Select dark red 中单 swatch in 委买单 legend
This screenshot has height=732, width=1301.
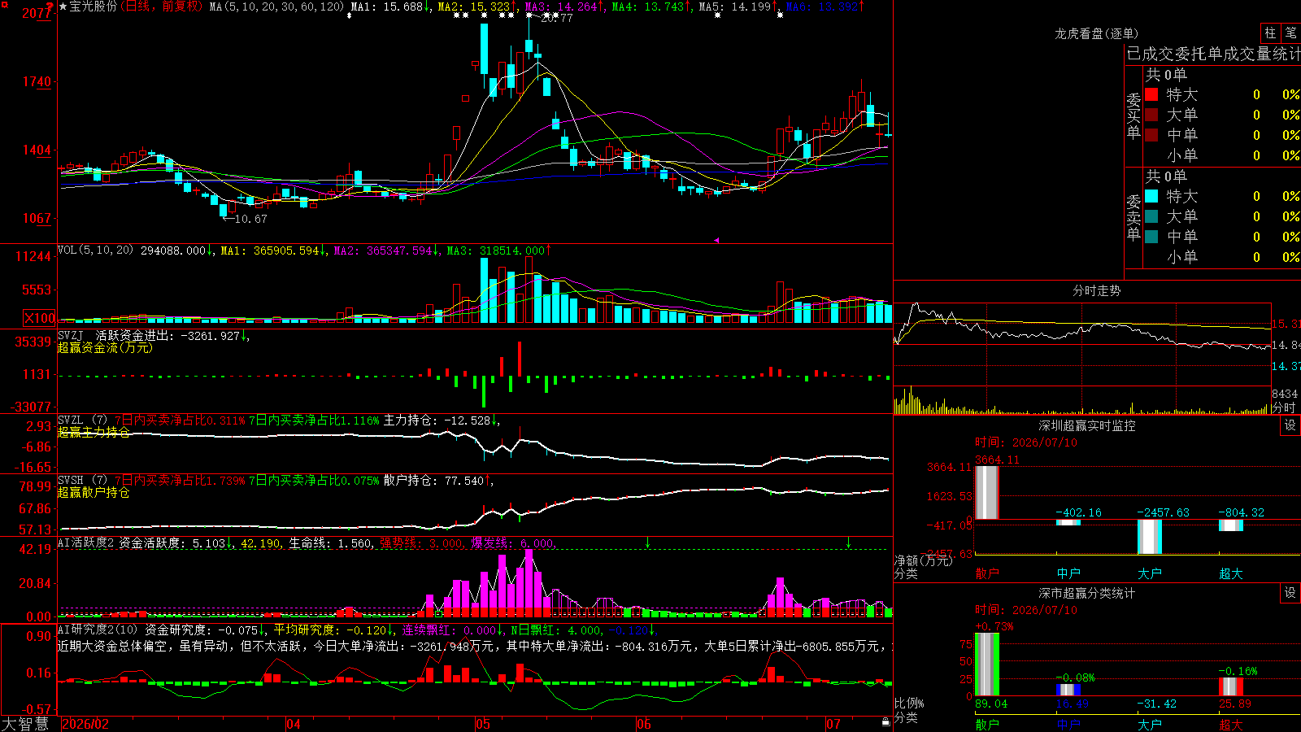[x=1151, y=135]
